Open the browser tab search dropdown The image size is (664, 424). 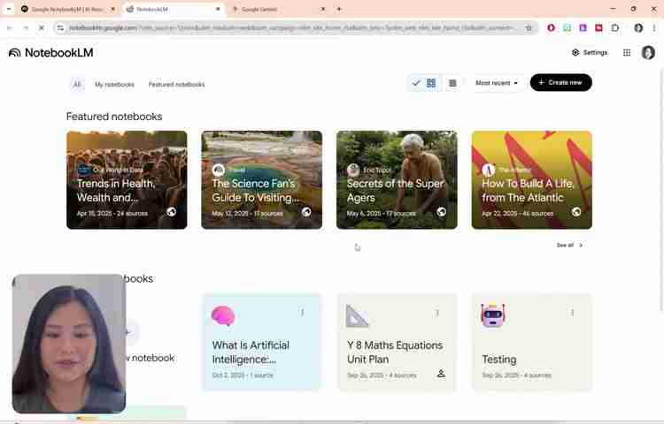9,9
